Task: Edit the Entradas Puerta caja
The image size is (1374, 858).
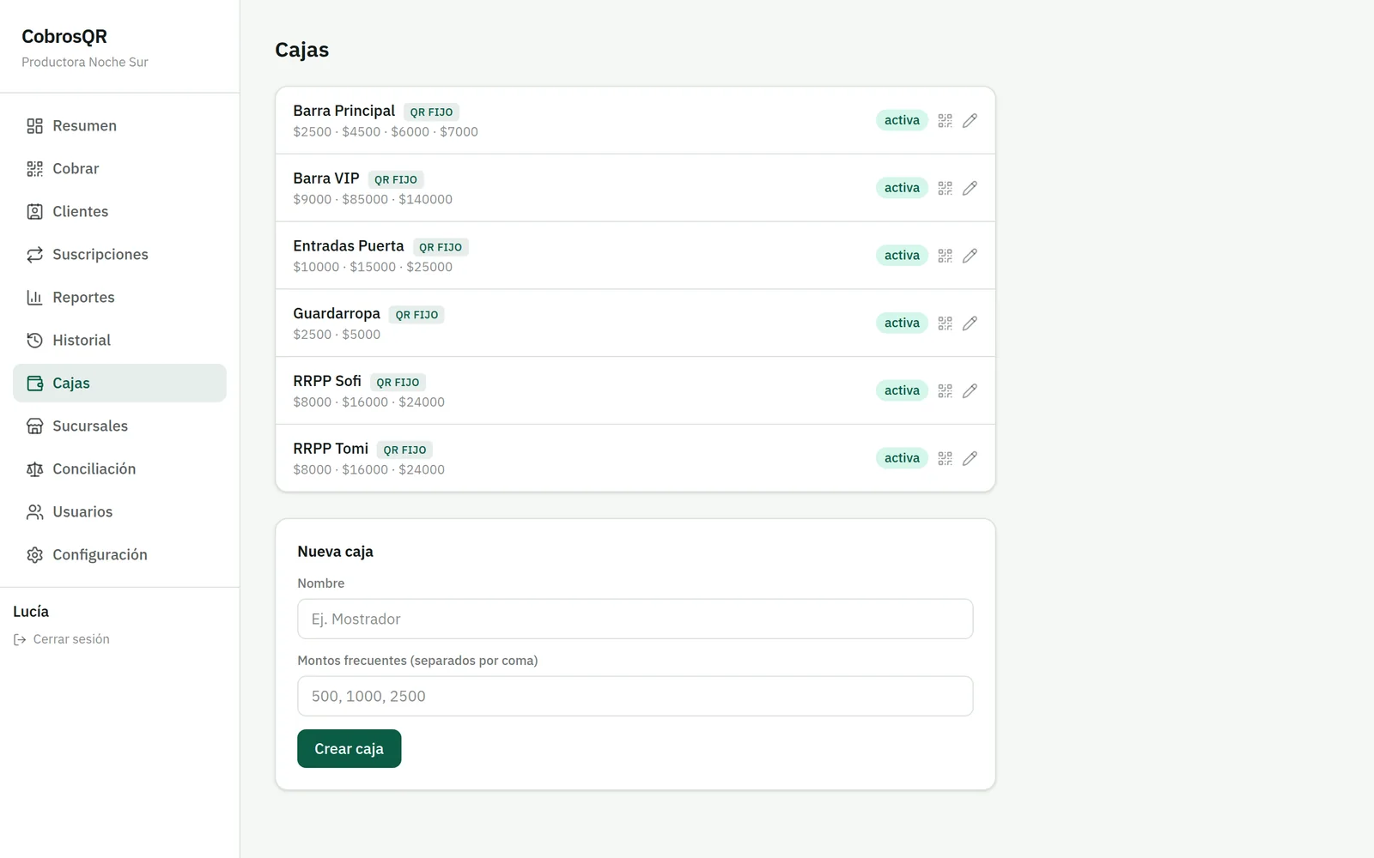Action: pyautogui.click(x=970, y=256)
